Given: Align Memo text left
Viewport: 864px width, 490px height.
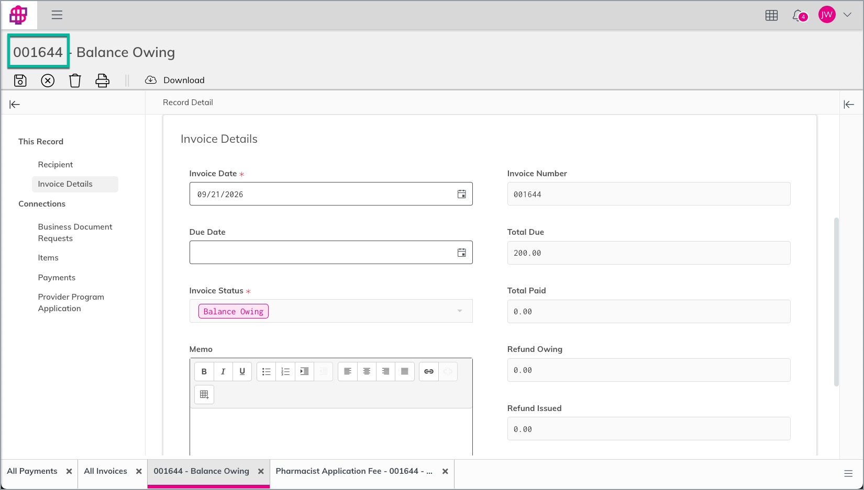Looking at the screenshot, I should [348, 372].
